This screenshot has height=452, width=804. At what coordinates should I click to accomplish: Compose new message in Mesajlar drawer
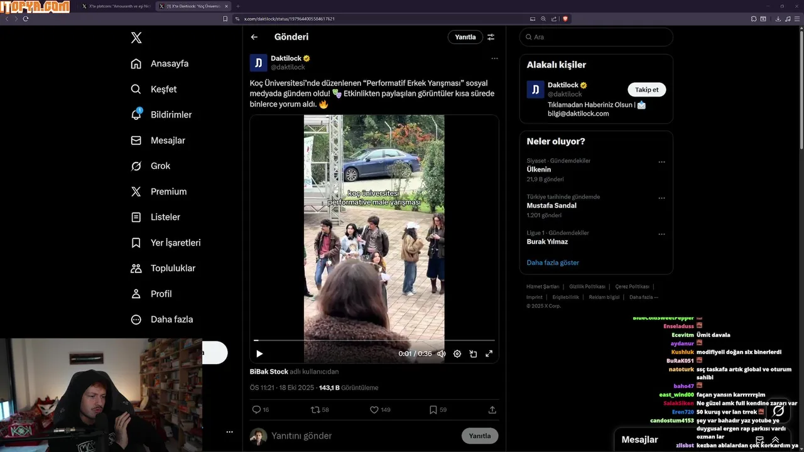[759, 440]
